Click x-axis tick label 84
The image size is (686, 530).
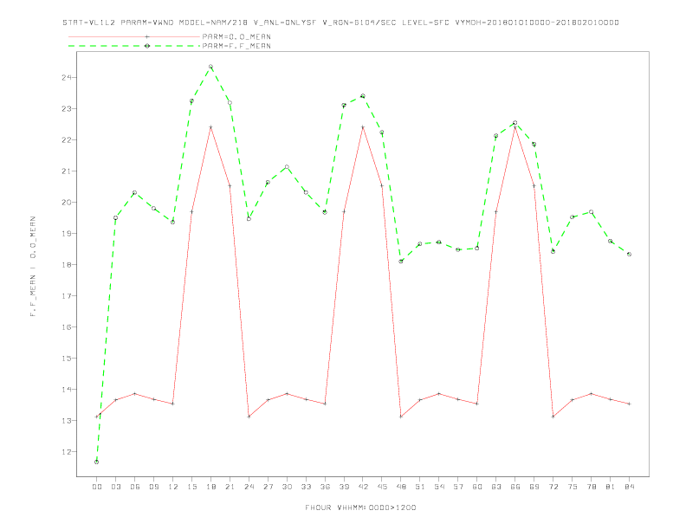(x=629, y=487)
